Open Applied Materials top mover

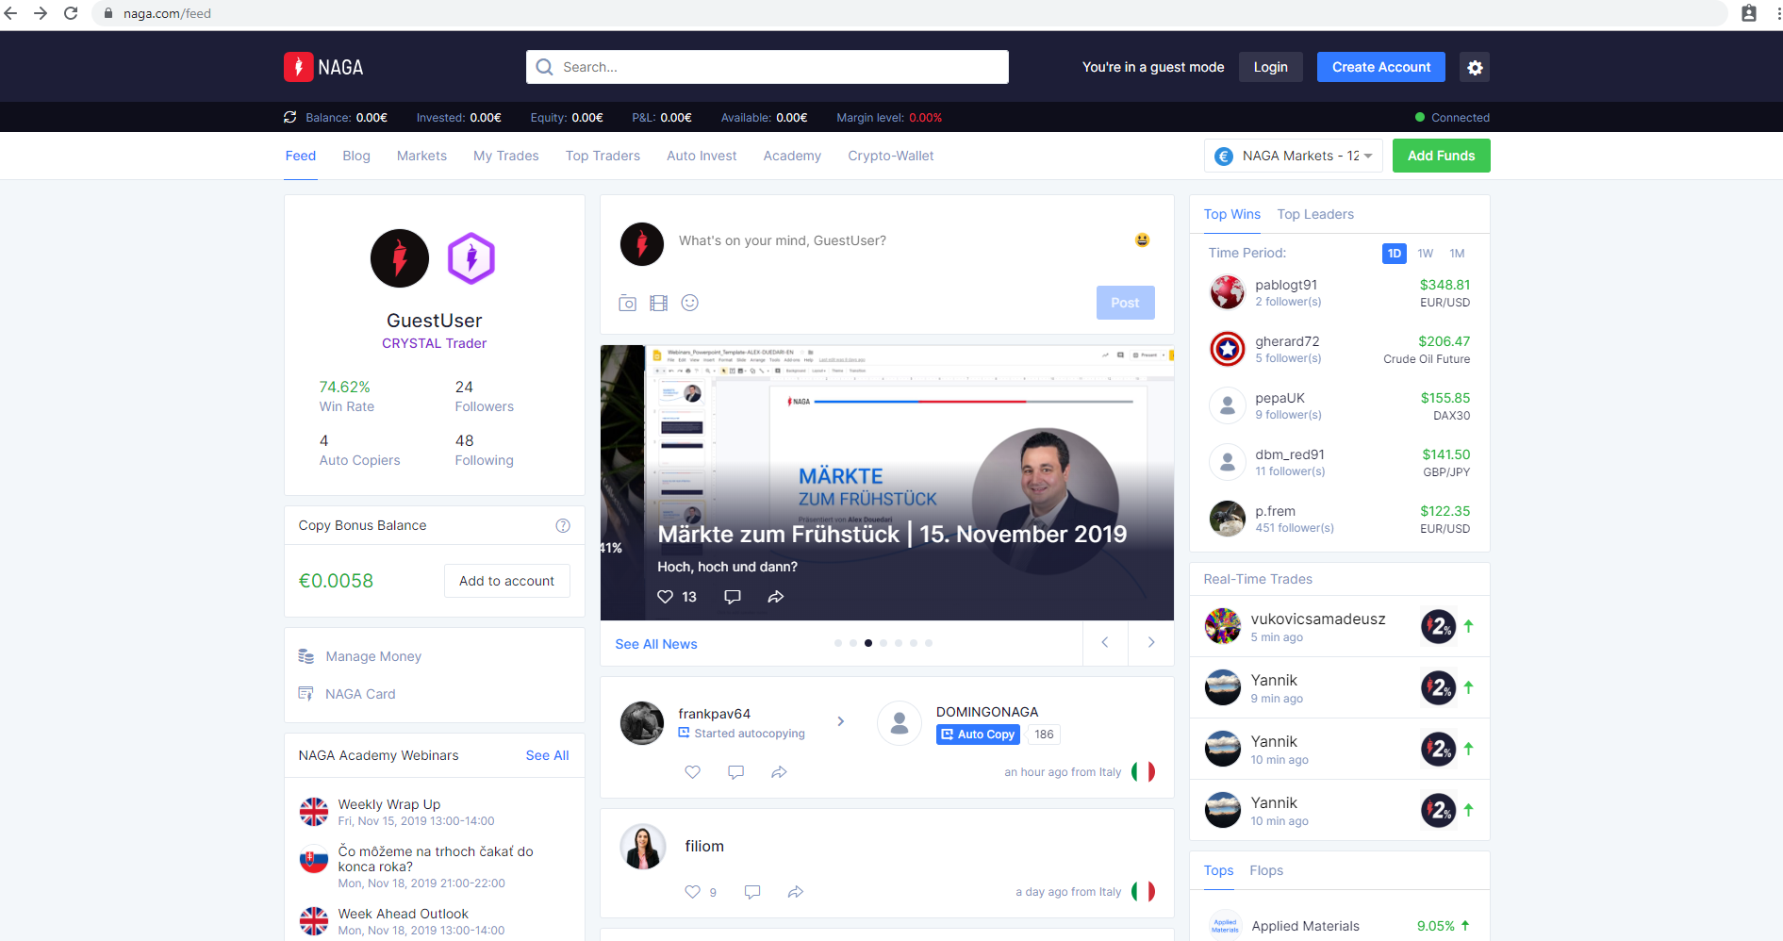(x=1339, y=926)
